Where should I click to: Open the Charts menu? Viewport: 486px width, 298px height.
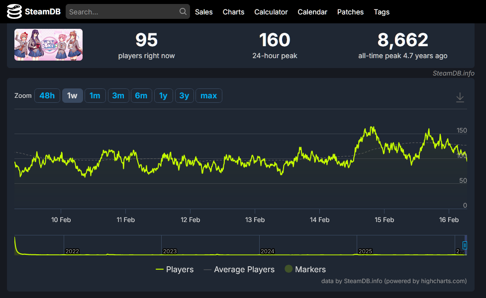[233, 12]
